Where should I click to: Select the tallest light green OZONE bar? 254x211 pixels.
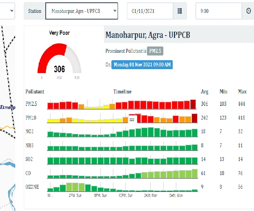tap(70, 187)
